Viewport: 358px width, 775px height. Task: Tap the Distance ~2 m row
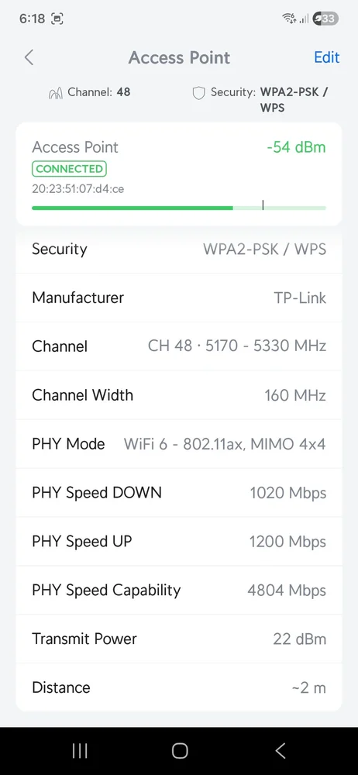coord(179,687)
